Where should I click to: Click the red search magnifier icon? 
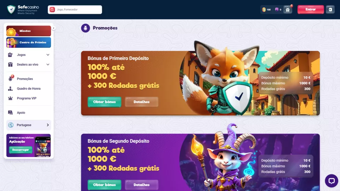click(52, 10)
